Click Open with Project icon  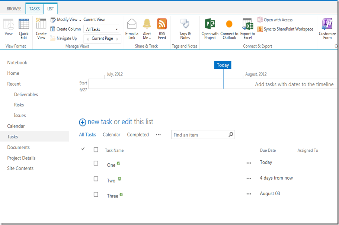click(x=210, y=25)
